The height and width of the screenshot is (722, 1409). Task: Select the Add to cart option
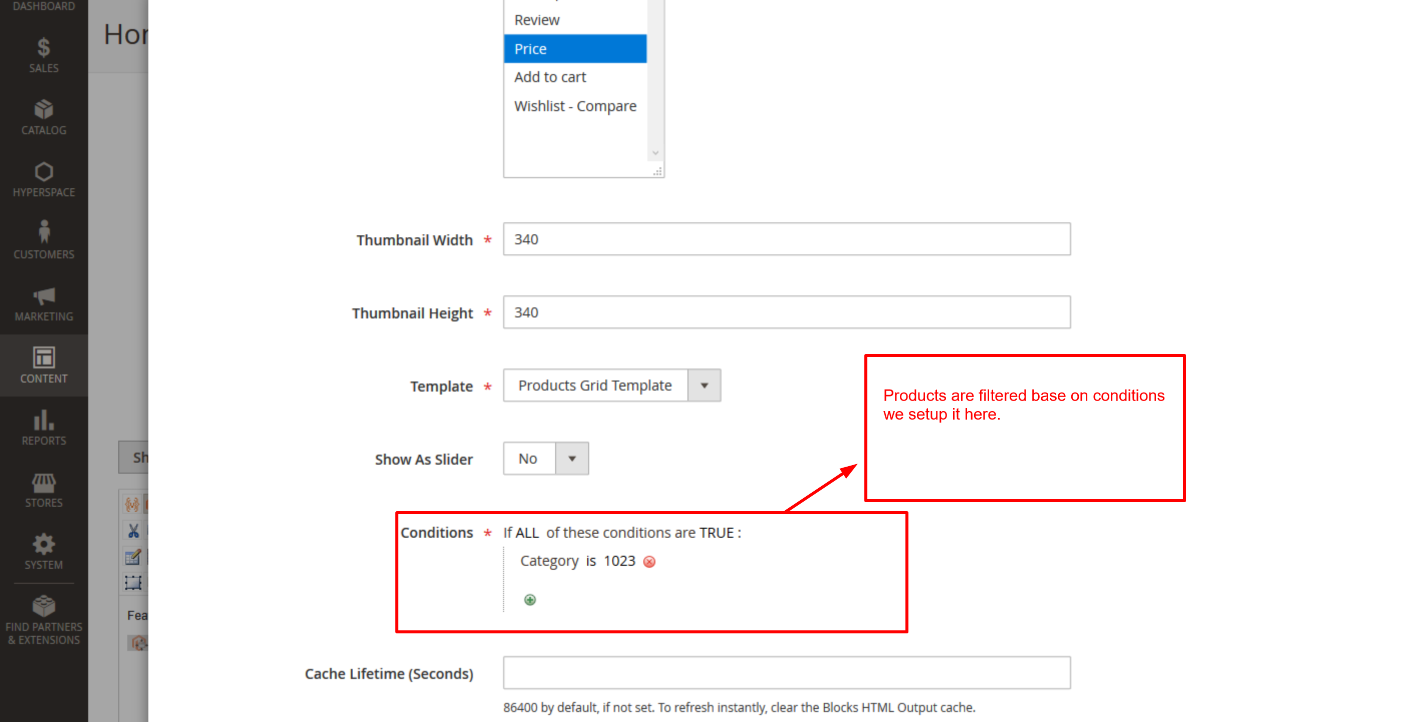point(550,78)
